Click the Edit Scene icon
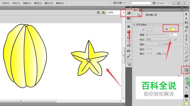 click(x=99, y=12)
